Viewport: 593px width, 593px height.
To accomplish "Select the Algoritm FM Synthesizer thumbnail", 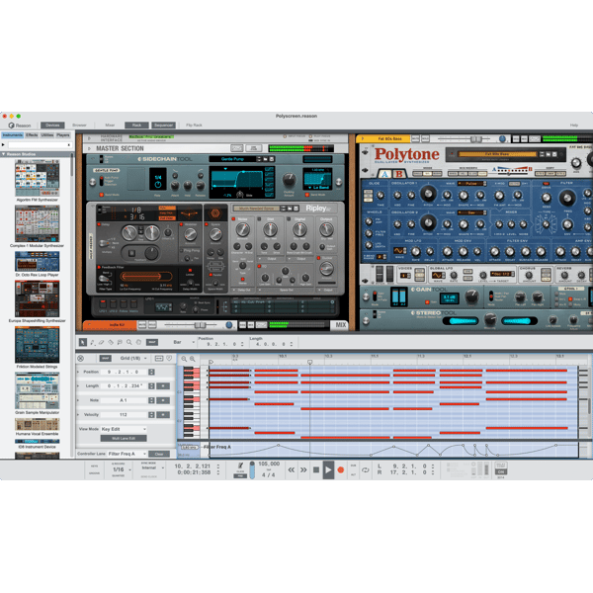I will coord(38,178).
